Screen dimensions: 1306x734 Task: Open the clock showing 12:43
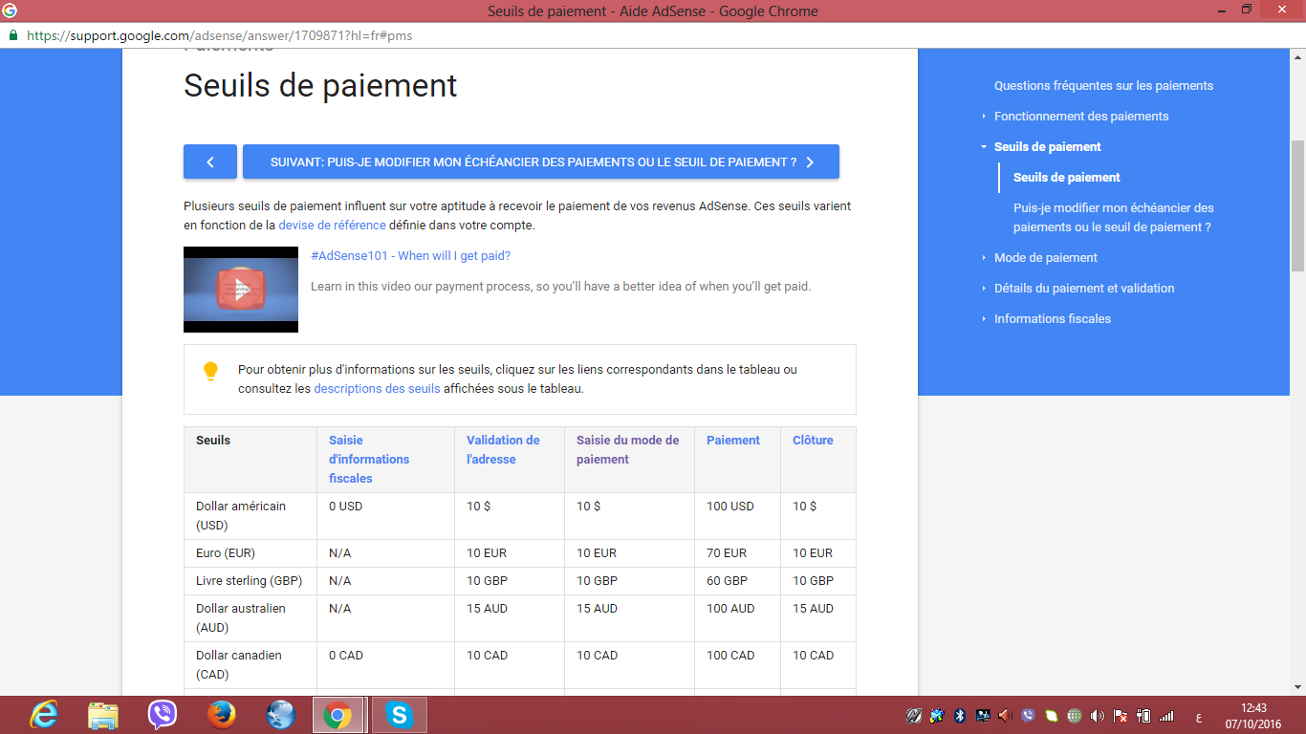click(x=1253, y=716)
